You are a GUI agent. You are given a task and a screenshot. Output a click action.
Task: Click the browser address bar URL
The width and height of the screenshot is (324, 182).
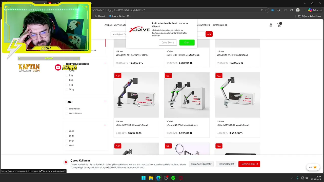(175, 10)
